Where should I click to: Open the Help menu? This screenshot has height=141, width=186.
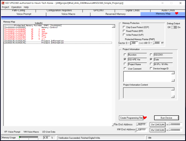click(x=26, y=7)
